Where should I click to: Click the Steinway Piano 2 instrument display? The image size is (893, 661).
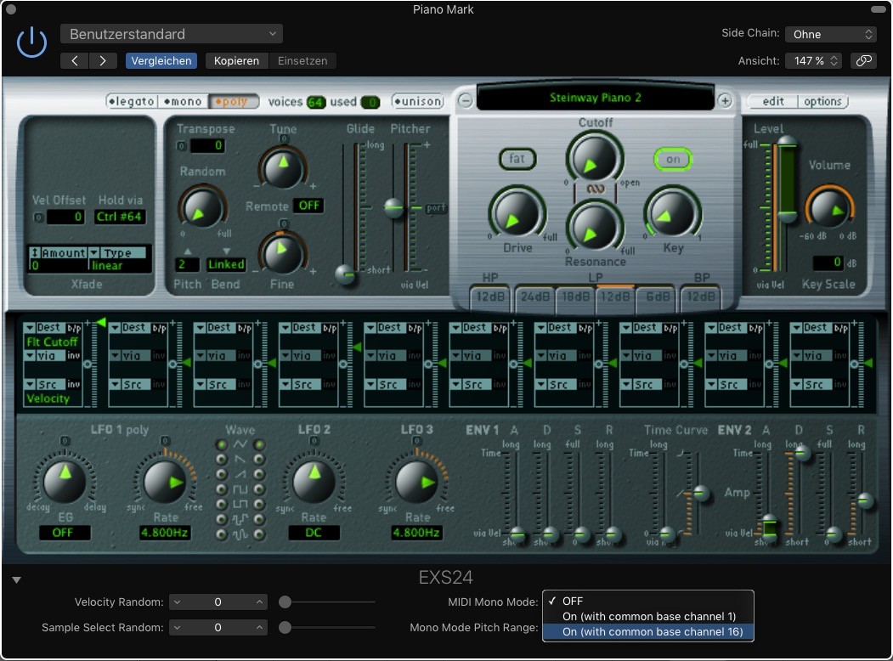(x=595, y=98)
